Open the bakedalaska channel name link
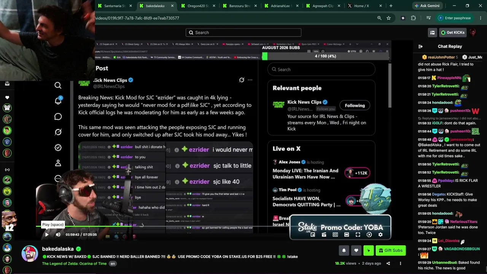The height and width of the screenshot is (274, 487). (58, 249)
